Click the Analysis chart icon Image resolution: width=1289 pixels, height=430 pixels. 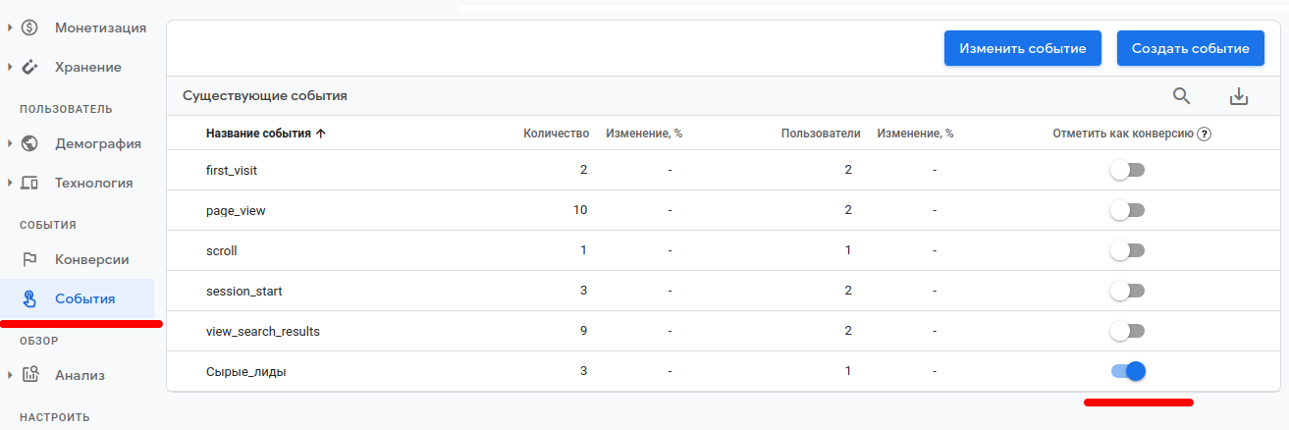point(29,375)
